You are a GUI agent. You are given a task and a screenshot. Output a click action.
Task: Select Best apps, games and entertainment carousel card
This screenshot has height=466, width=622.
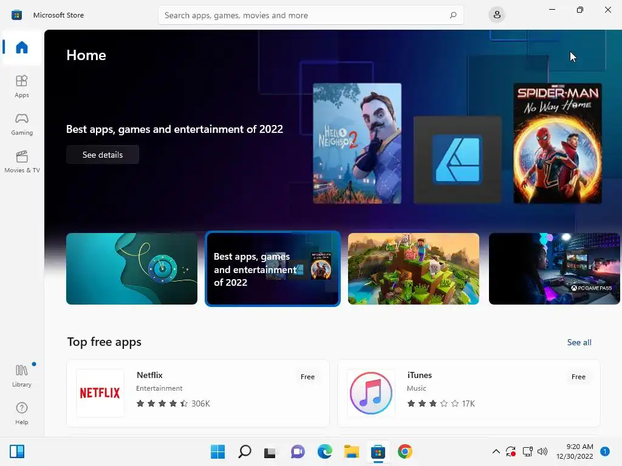pyautogui.click(x=273, y=269)
